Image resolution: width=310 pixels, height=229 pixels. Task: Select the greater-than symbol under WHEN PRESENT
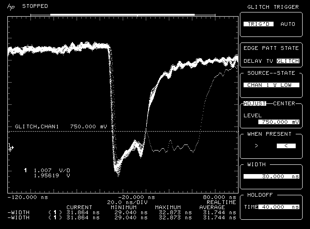coord(256,146)
